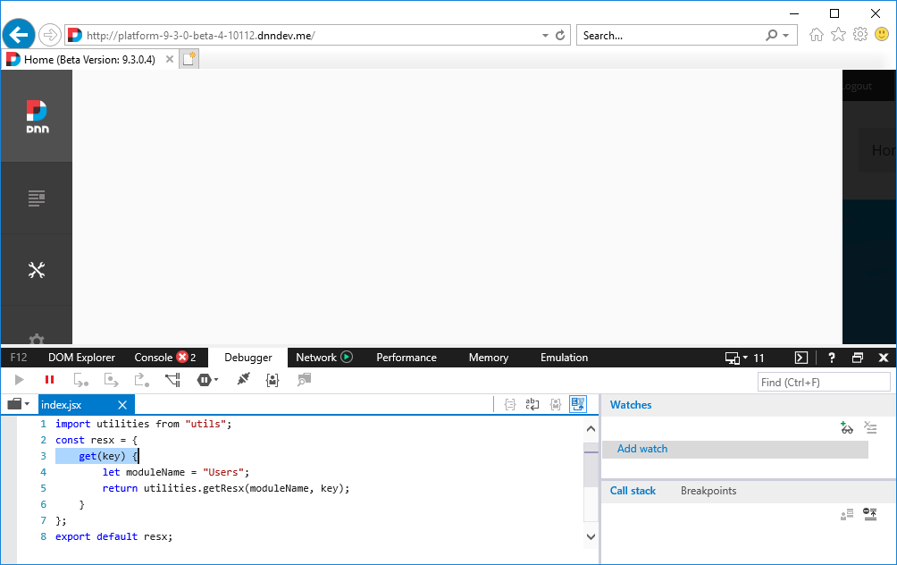Add a watch using the glasses icon
The height and width of the screenshot is (565, 897).
point(847,427)
